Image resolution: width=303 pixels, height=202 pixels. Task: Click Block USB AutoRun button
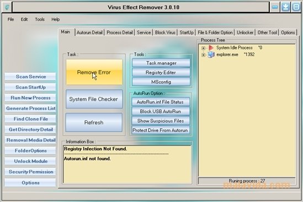click(x=161, y=111)
